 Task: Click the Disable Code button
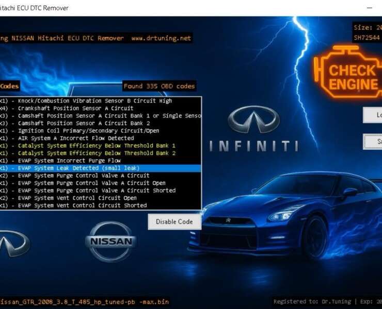[x=174, y=222]
